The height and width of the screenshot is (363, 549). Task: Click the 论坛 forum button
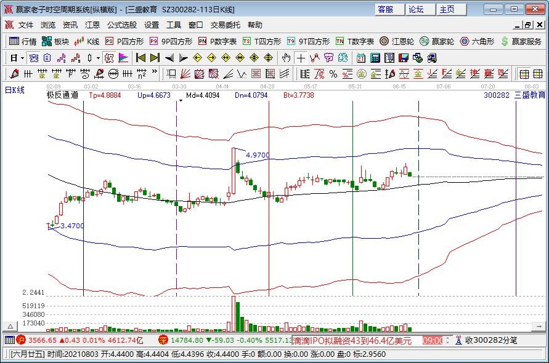416,9
